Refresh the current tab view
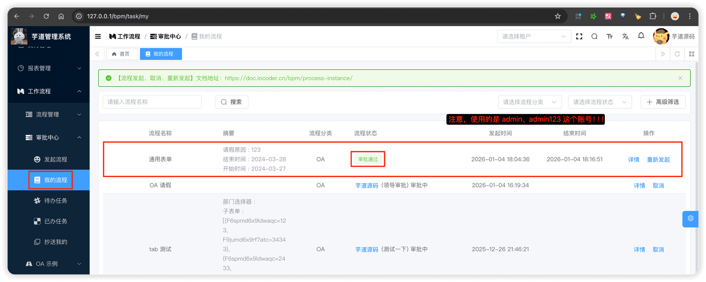Screen dimensions: 706x282 [x=677, y=54]
